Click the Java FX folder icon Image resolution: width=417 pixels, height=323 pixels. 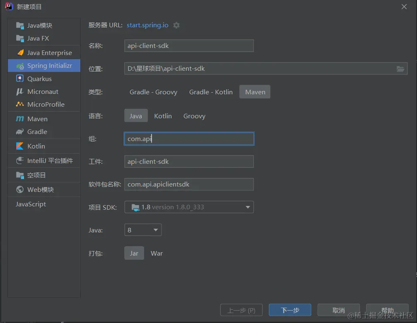pyautogui.click(x=20, y=38)
